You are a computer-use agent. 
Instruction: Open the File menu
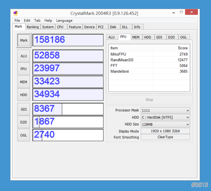click(17, 20)
